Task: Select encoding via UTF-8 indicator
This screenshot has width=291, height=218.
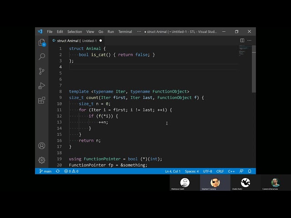Action: point(207,171)
